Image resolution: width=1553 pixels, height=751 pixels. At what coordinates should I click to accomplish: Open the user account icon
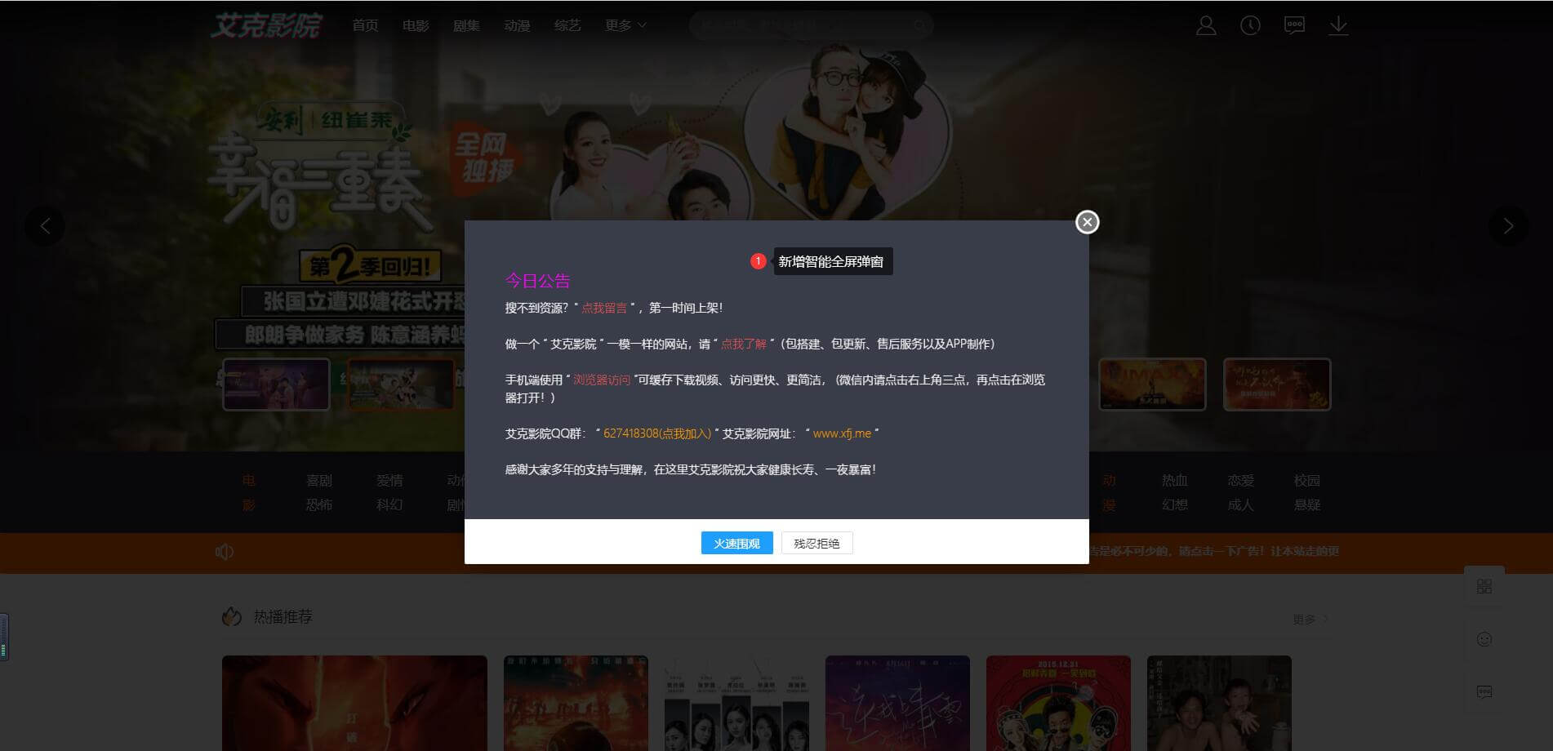[1206, 25]
